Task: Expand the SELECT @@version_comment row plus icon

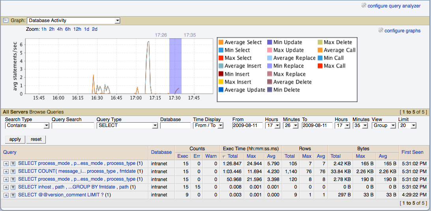Action: [6, 195]
